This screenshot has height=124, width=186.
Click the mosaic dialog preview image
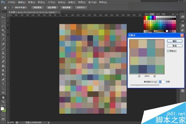[x=147, y=57]
